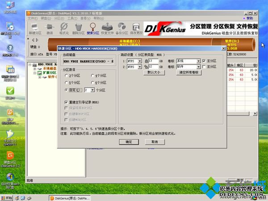
Task: Toggle lock icon for partition 1 size
Action: pos(146,60)
